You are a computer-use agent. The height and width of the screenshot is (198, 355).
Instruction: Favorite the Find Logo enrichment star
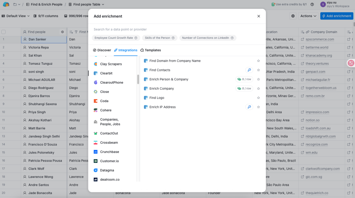(x=258, y=98)
